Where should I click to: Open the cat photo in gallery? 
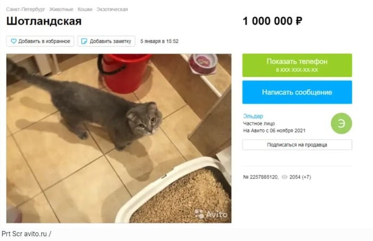coord(119,138)
